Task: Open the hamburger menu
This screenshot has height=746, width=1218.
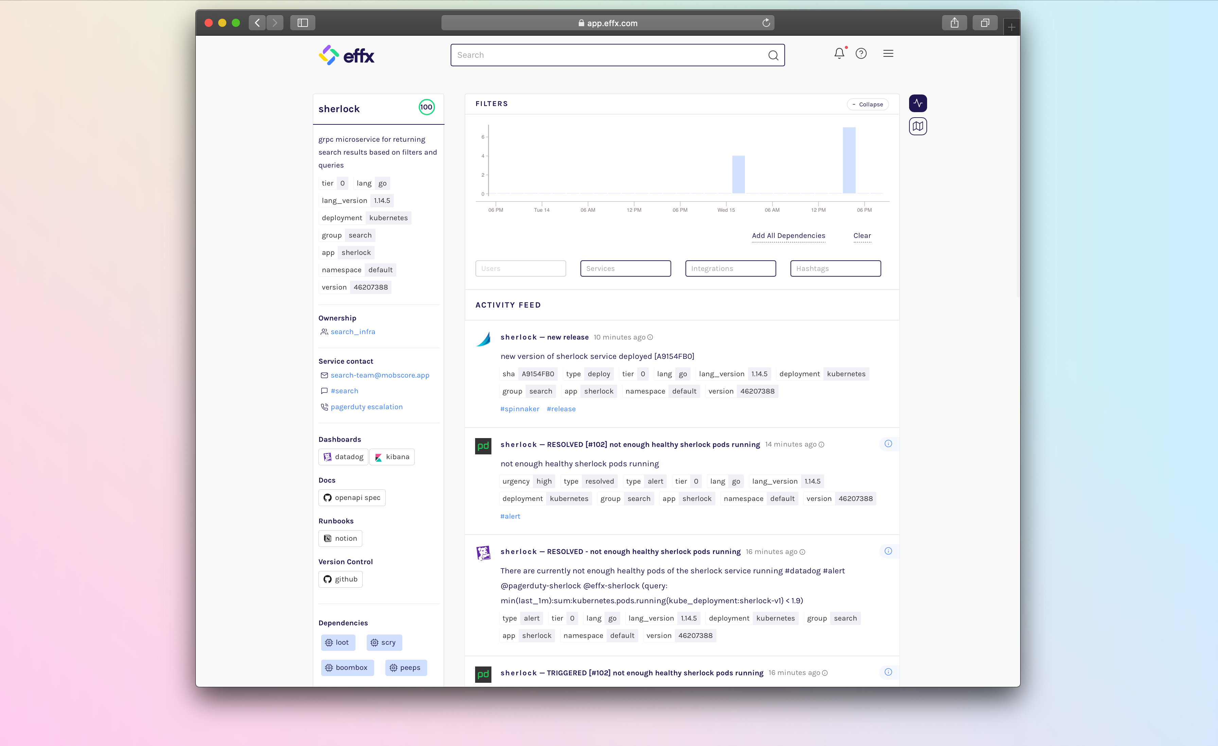Action: click(x=888, y=53)
